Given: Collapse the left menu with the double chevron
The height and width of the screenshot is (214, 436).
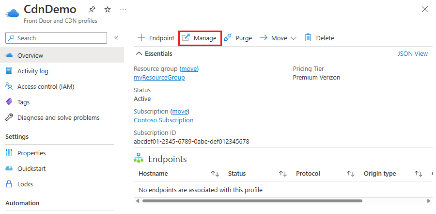Looking at the screenshot, I should [116, 38].
